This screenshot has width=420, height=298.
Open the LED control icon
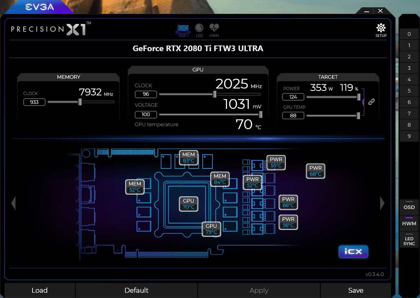pyautogui.click(x=199, y=30)
